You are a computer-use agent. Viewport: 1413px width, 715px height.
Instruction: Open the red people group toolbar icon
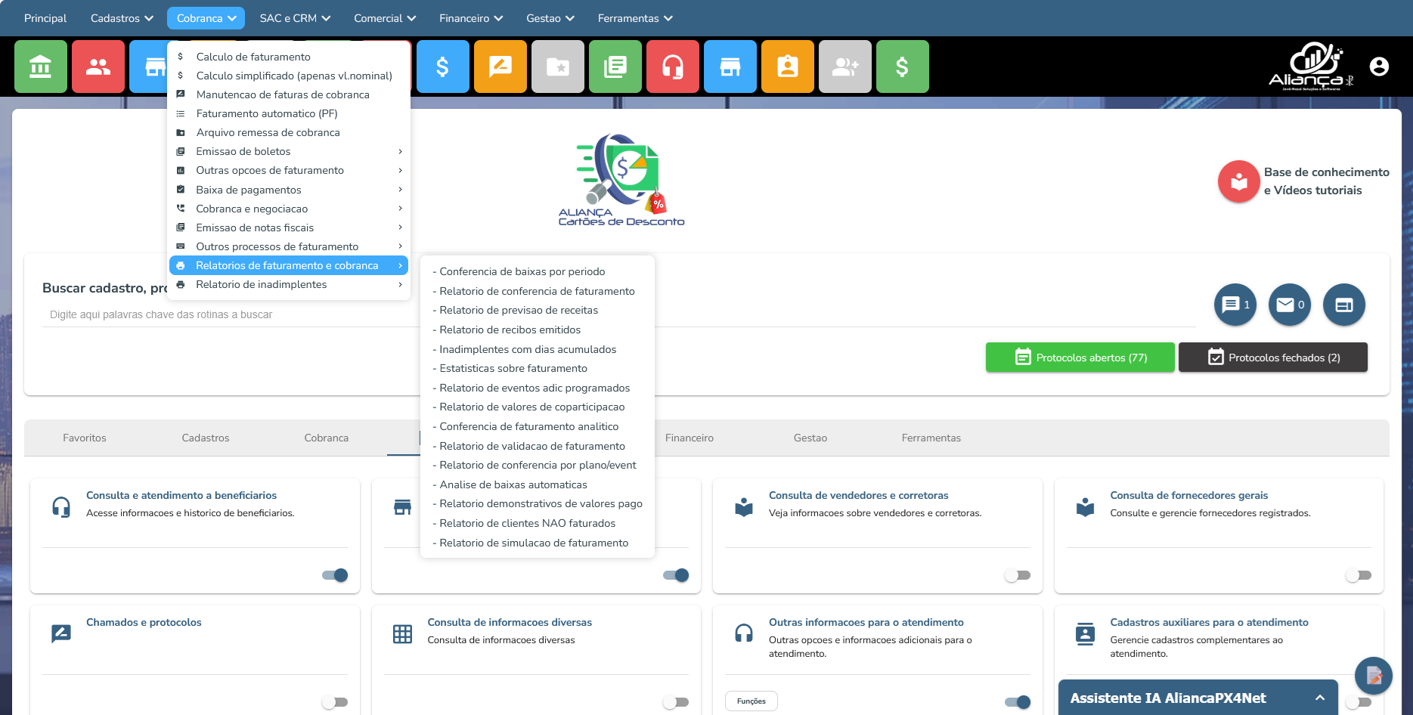[98, 67]
